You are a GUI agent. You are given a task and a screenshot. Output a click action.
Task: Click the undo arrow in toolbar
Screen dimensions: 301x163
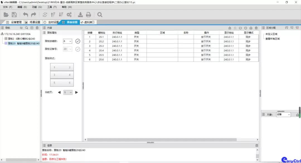coord(26,15)
